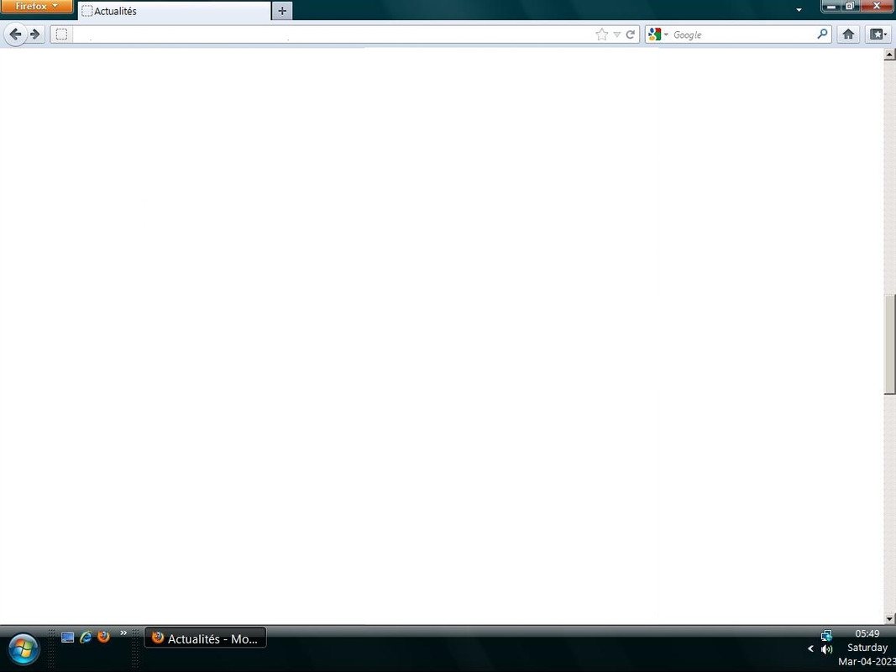The height and width of the screenshot is (672, 896).
Task: Minimize the Firefox window
Action: click(831, 6)
